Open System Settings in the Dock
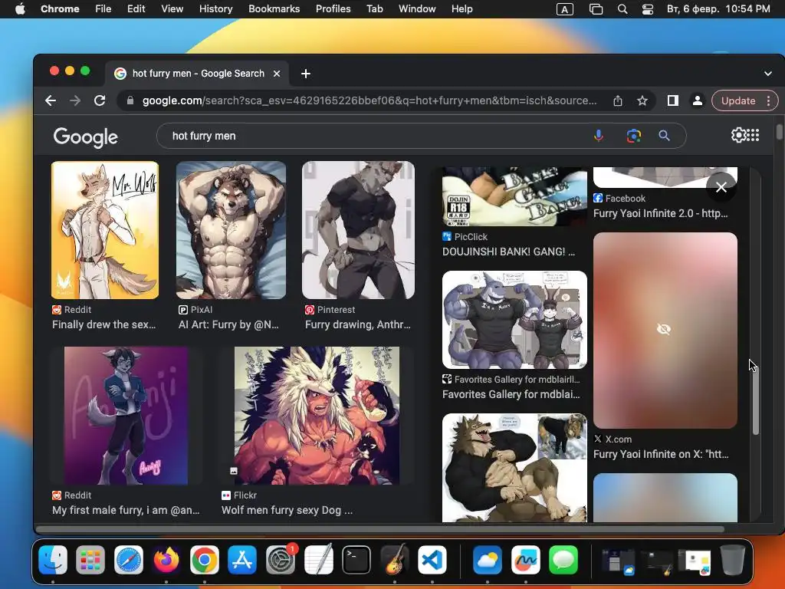Screen dimensions: 785x589 coord(281,559)
